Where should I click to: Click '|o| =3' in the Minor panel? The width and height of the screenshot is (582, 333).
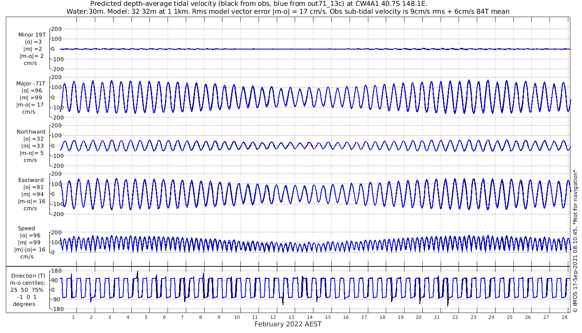[x=32, y=42]
